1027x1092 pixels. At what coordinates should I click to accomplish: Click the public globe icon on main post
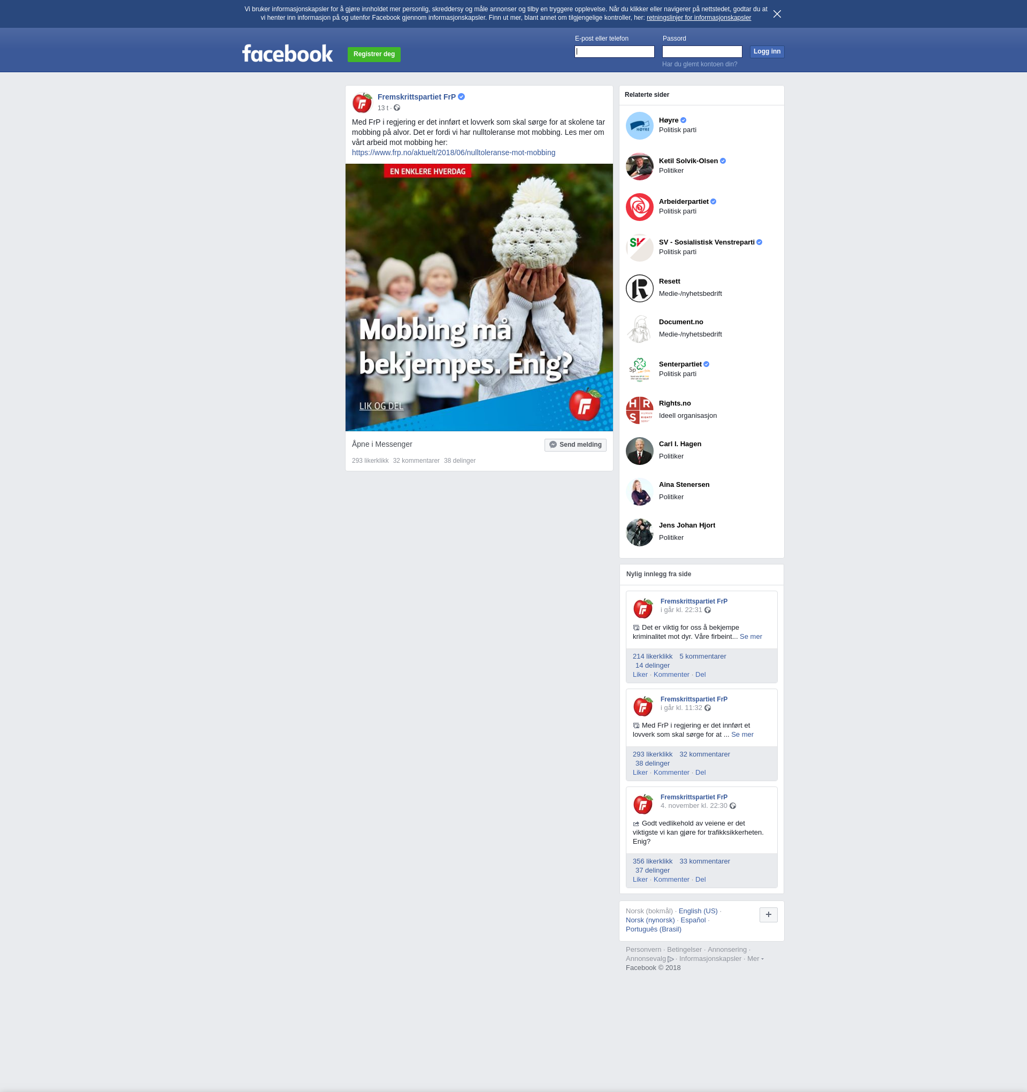click(396, 108)
